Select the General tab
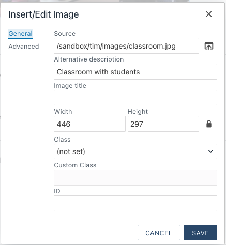226x245 pixels. coord(21,34)
